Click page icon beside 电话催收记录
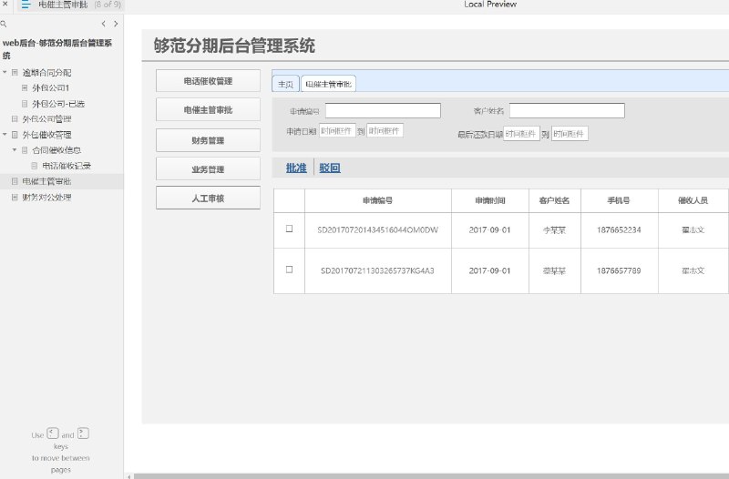Viewport: 729px width, 479px height. click(35, 166)
